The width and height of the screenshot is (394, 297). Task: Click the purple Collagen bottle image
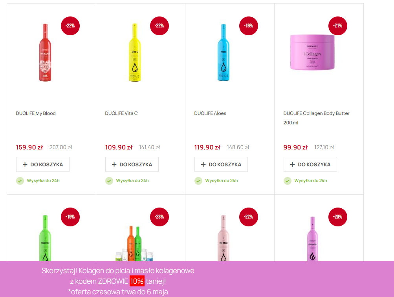click(313, 239)
